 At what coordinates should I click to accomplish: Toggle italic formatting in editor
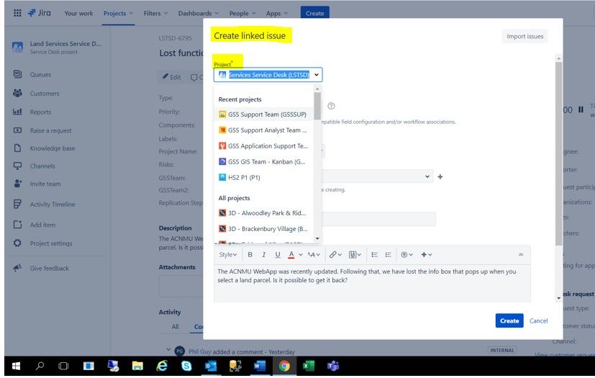click(x=264, y=255)
